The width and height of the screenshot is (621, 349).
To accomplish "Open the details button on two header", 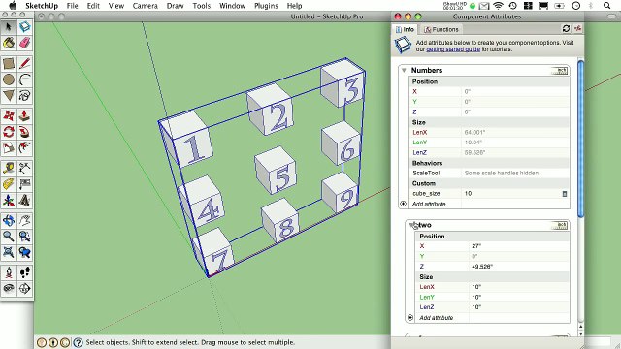I will [560, 225].
